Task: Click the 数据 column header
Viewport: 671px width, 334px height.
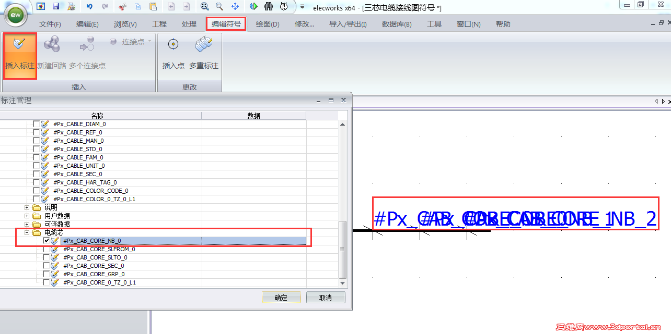Action: tap(254, 116)
